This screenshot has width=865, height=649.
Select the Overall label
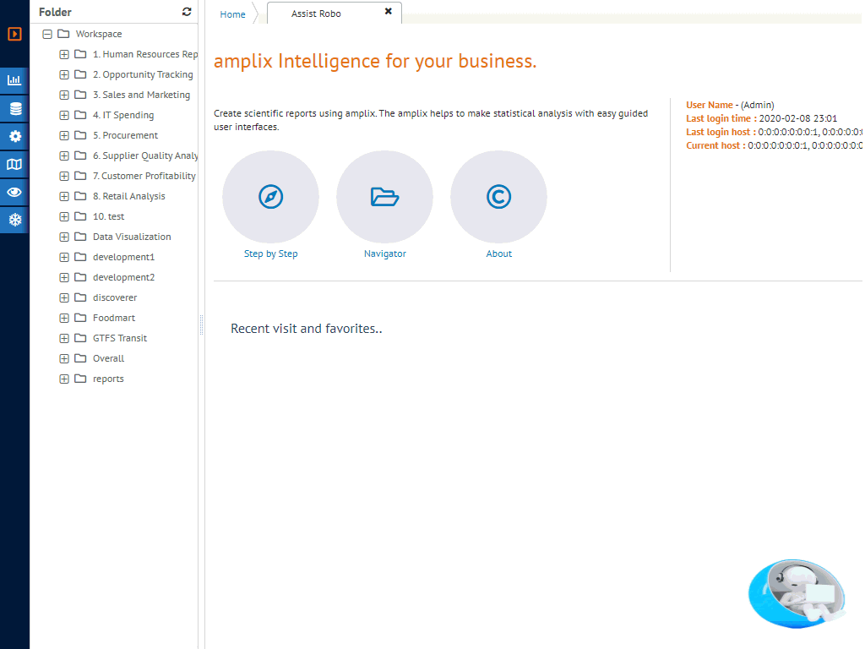point(109,358)
